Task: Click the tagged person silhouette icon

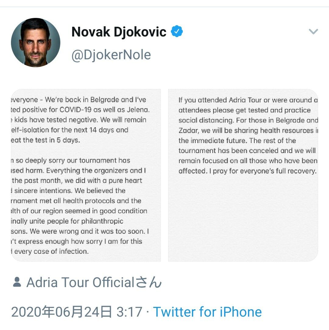Action: [17, 282]
